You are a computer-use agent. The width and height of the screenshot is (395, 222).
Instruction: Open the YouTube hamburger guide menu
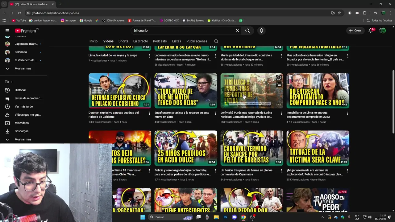coord(7,31)
